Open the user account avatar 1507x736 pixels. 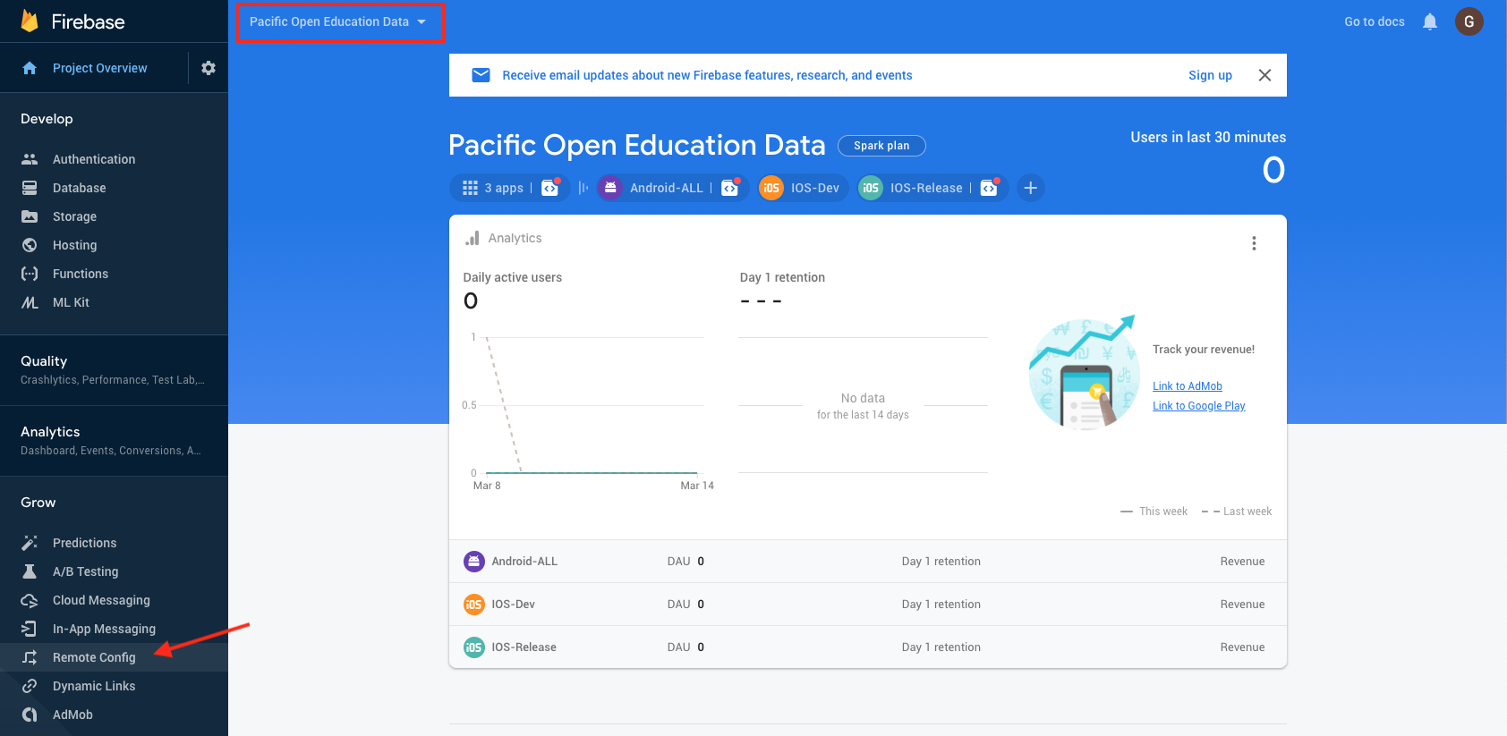coord(1469,21)
